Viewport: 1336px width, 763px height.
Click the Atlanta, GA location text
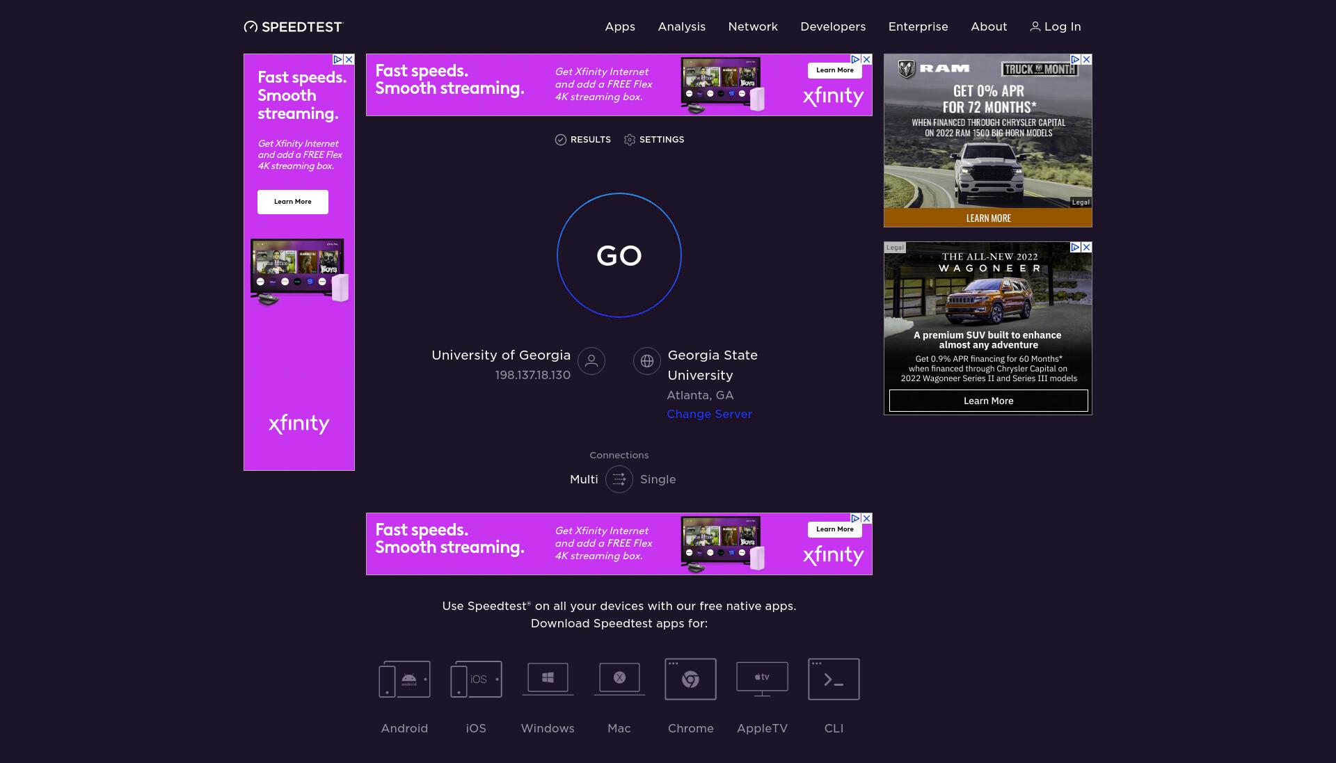click(x=700, y=395)
